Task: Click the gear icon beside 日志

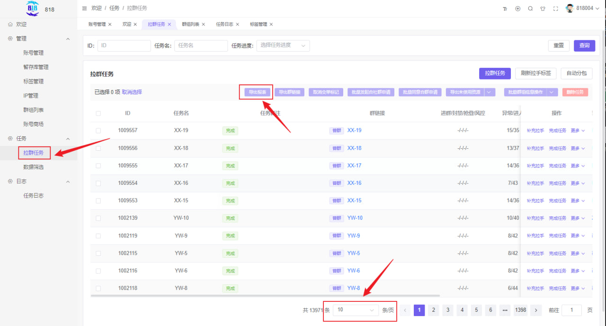Action: pyautogui.click(x=10, y=181)
